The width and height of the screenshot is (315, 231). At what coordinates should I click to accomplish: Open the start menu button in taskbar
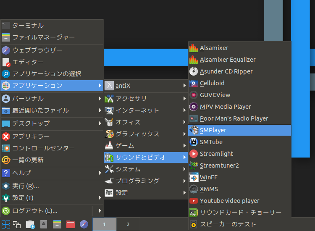pos(5,224)
